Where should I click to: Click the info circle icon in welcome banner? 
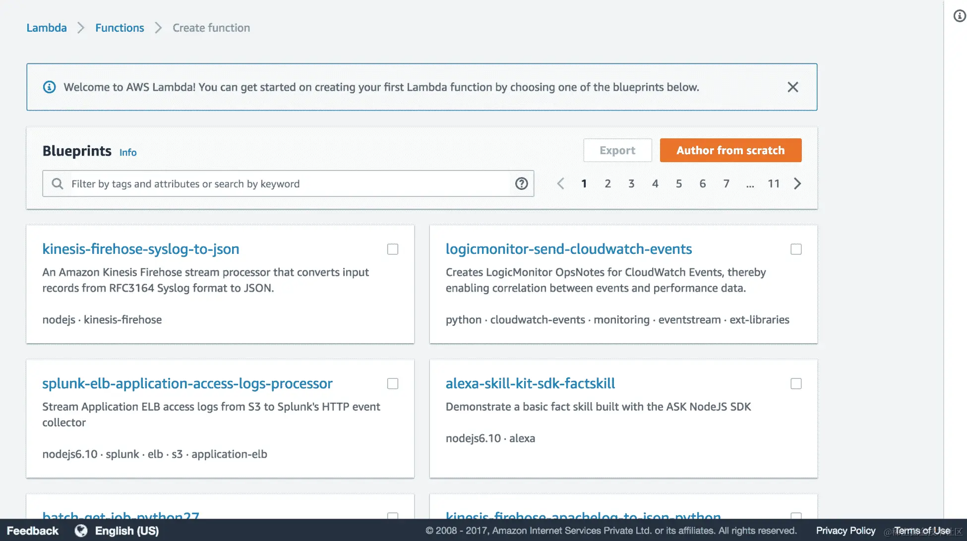click(x=49, y=87)
